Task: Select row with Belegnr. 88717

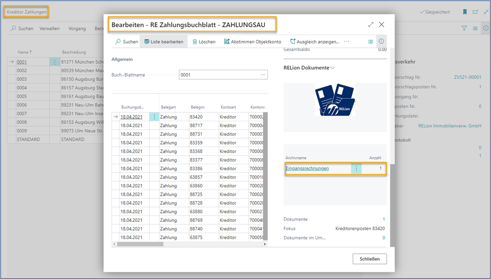Action: (197, 125)
